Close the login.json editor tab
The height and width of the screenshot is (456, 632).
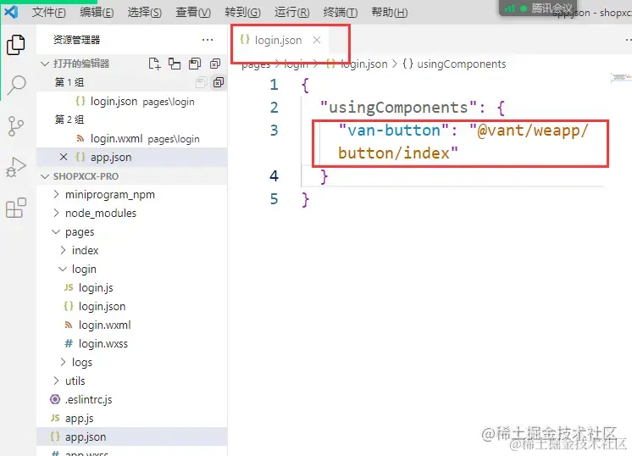tap(317, 40)
